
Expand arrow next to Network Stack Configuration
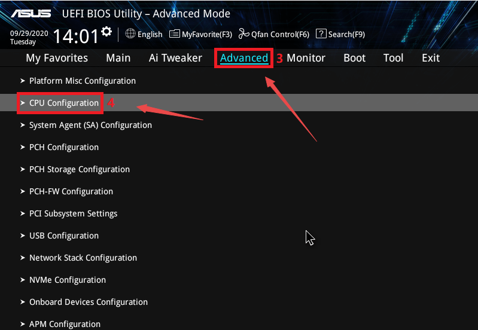click(x=23, y=258)
